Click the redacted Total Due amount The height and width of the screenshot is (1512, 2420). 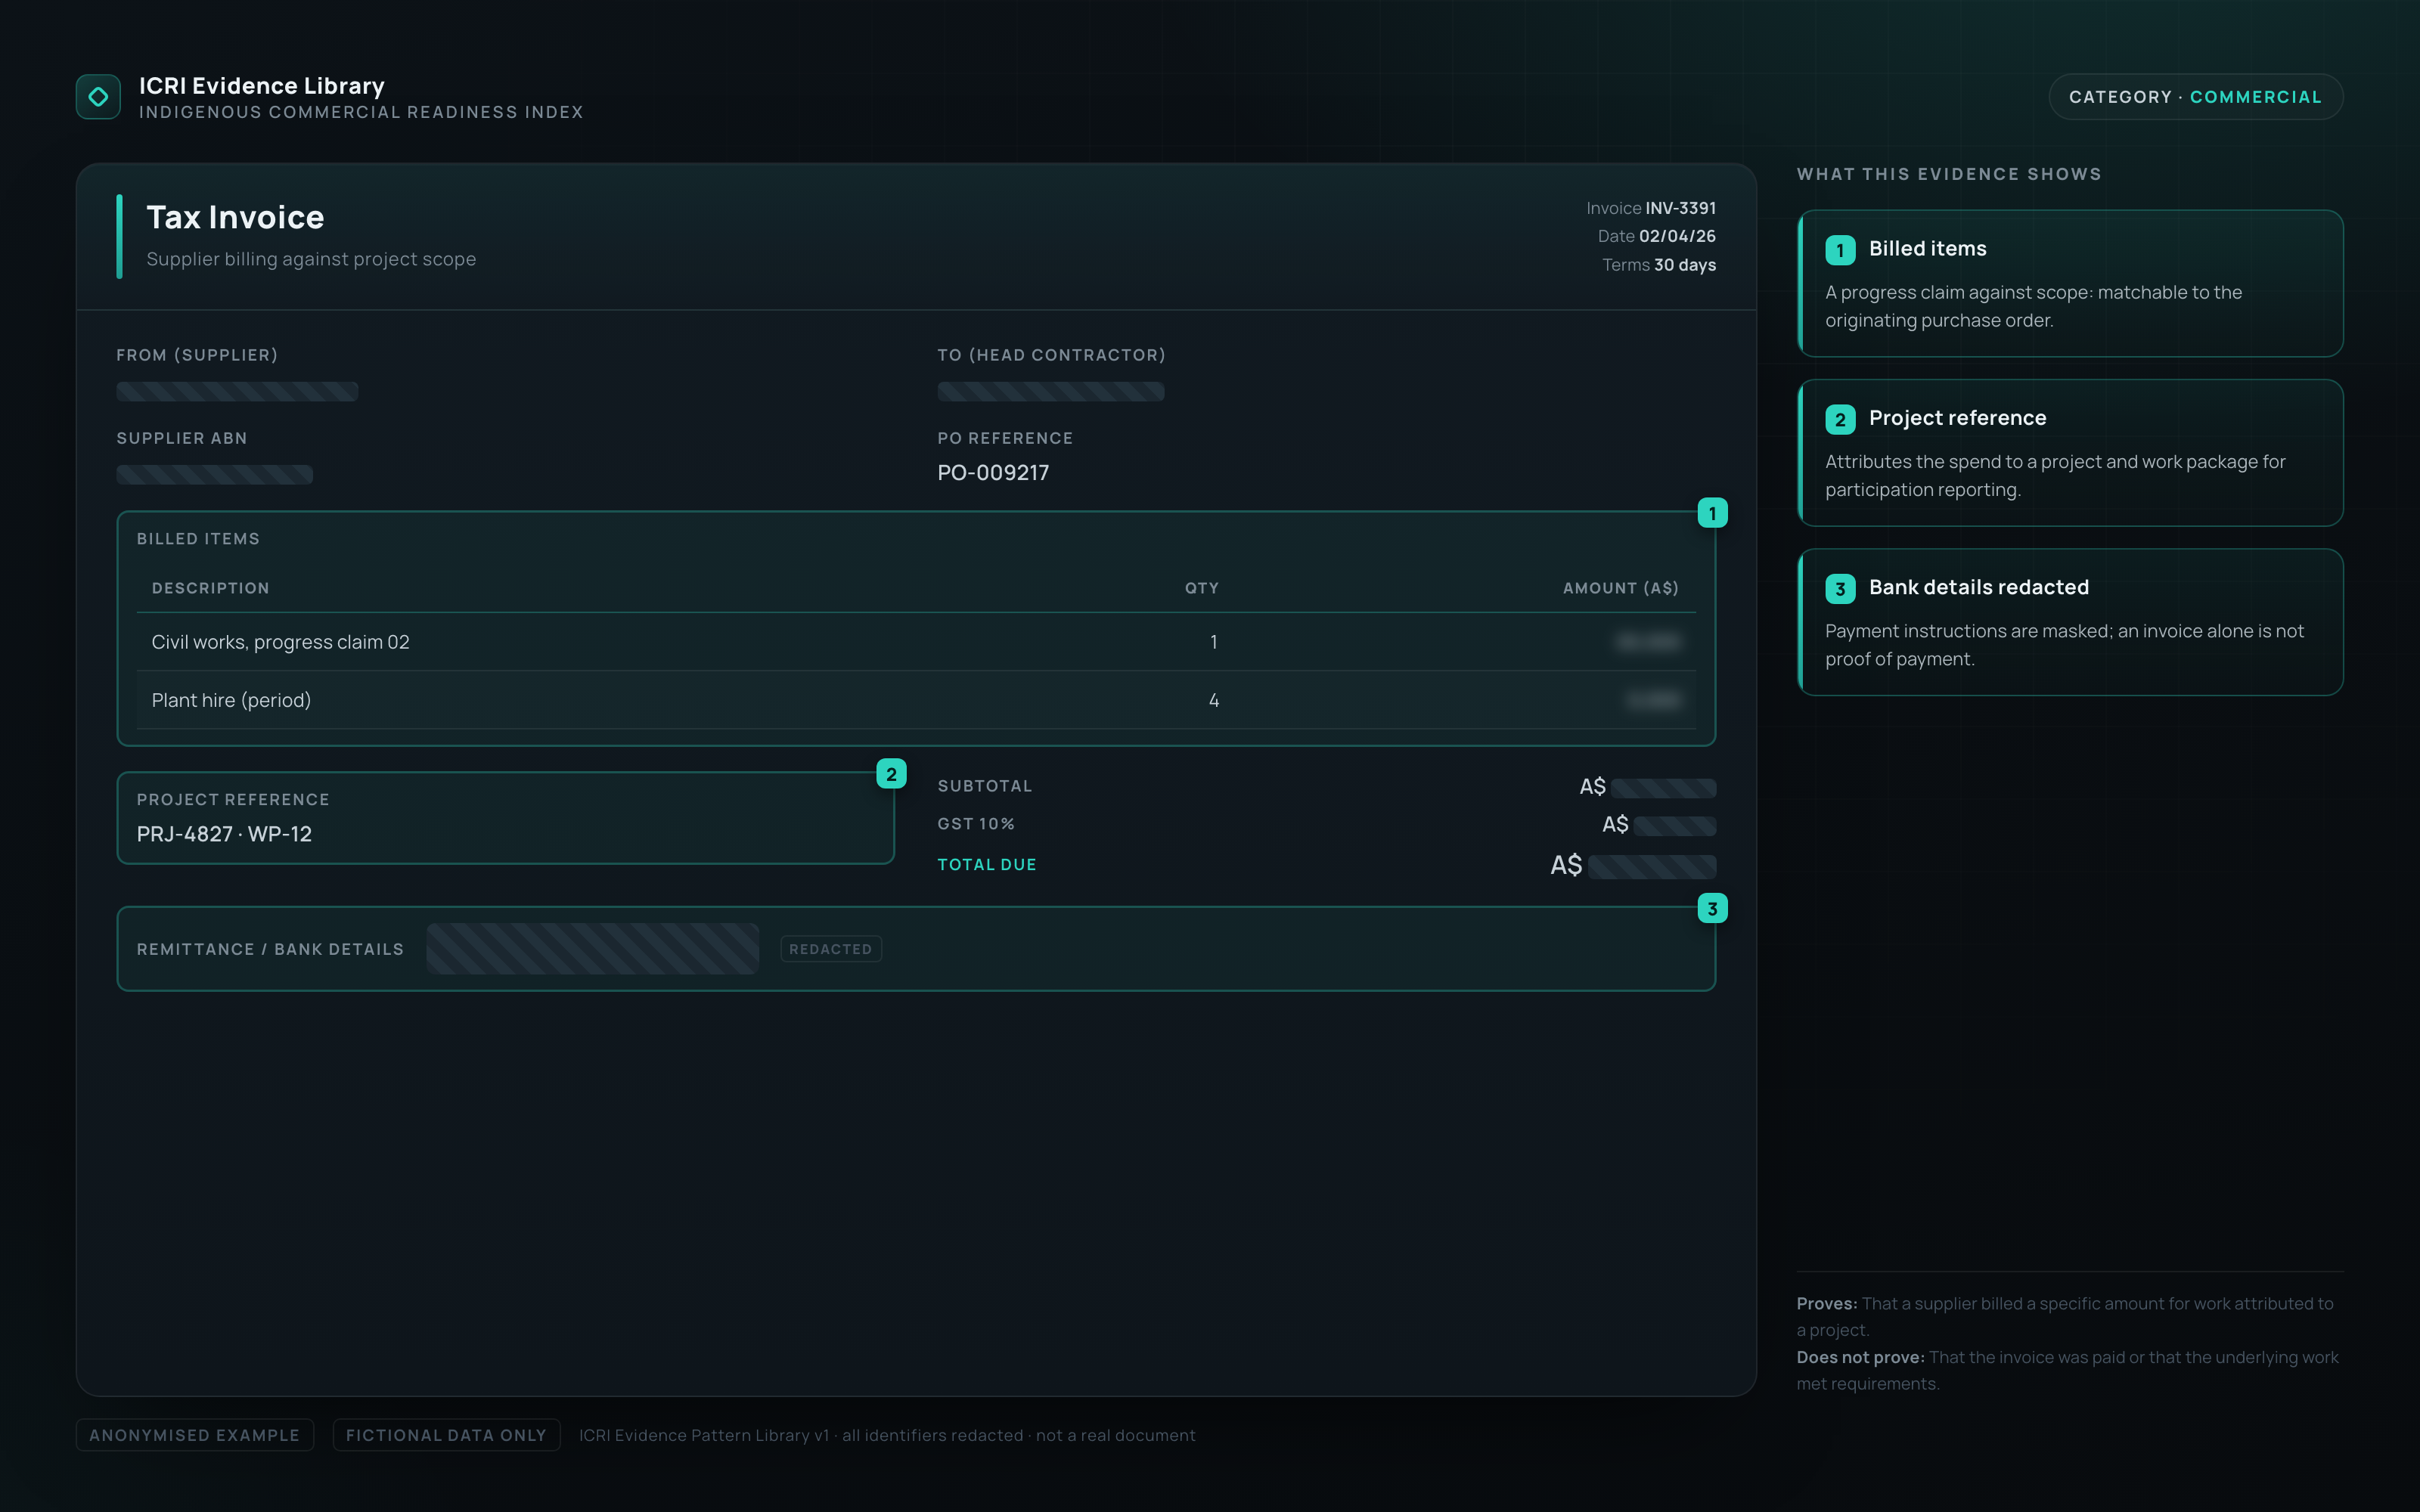point(1652,866)
